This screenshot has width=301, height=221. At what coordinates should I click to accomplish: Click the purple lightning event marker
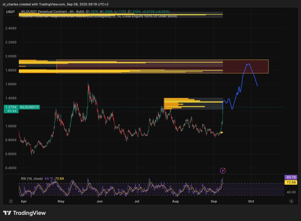[223, 170]
